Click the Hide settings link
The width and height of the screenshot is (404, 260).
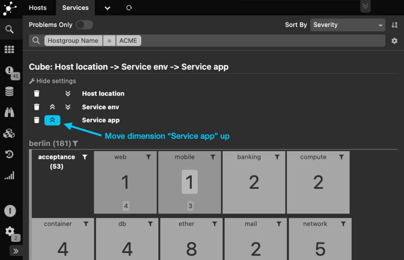52,81
